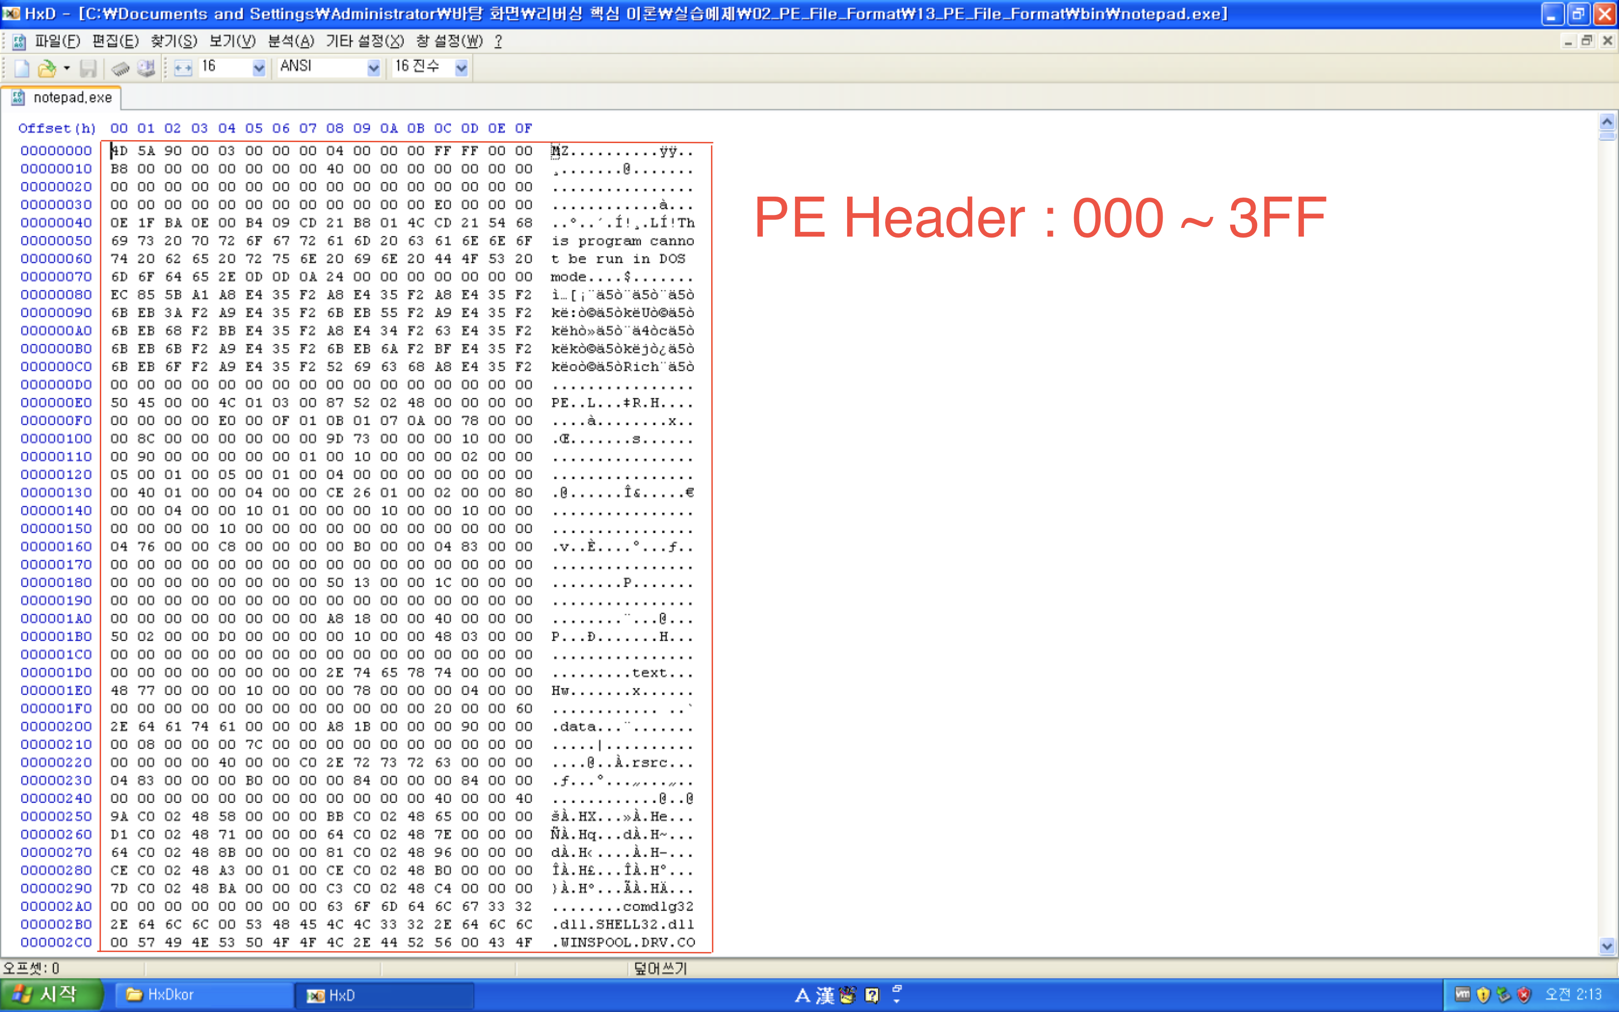This screenshot has width=1619, height=1012.
Task: Open the ANSI character set dropdown
Action: [x=373, y=67]
